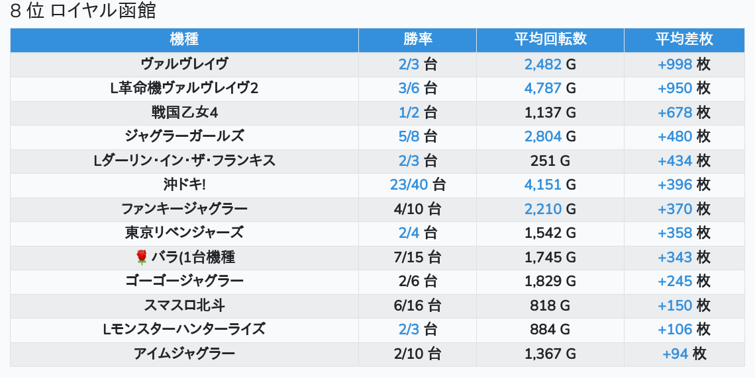Click the 平均差枚 column header
The image size is (755, 378).
(684, 40)
